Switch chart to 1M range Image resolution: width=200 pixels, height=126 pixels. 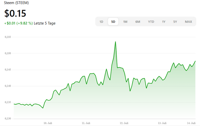(125, 22)
